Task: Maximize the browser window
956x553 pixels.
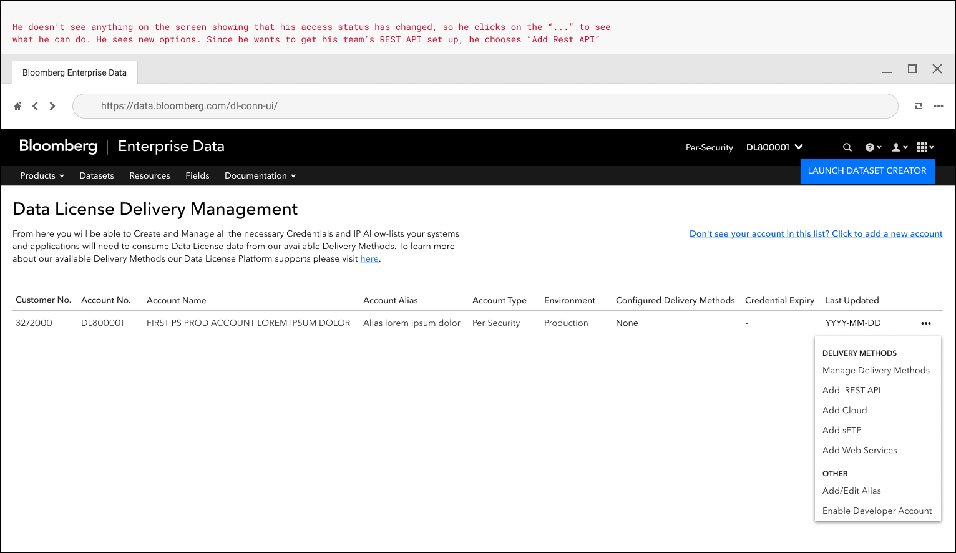Action: pyautogui.click(x=912, y=69)
